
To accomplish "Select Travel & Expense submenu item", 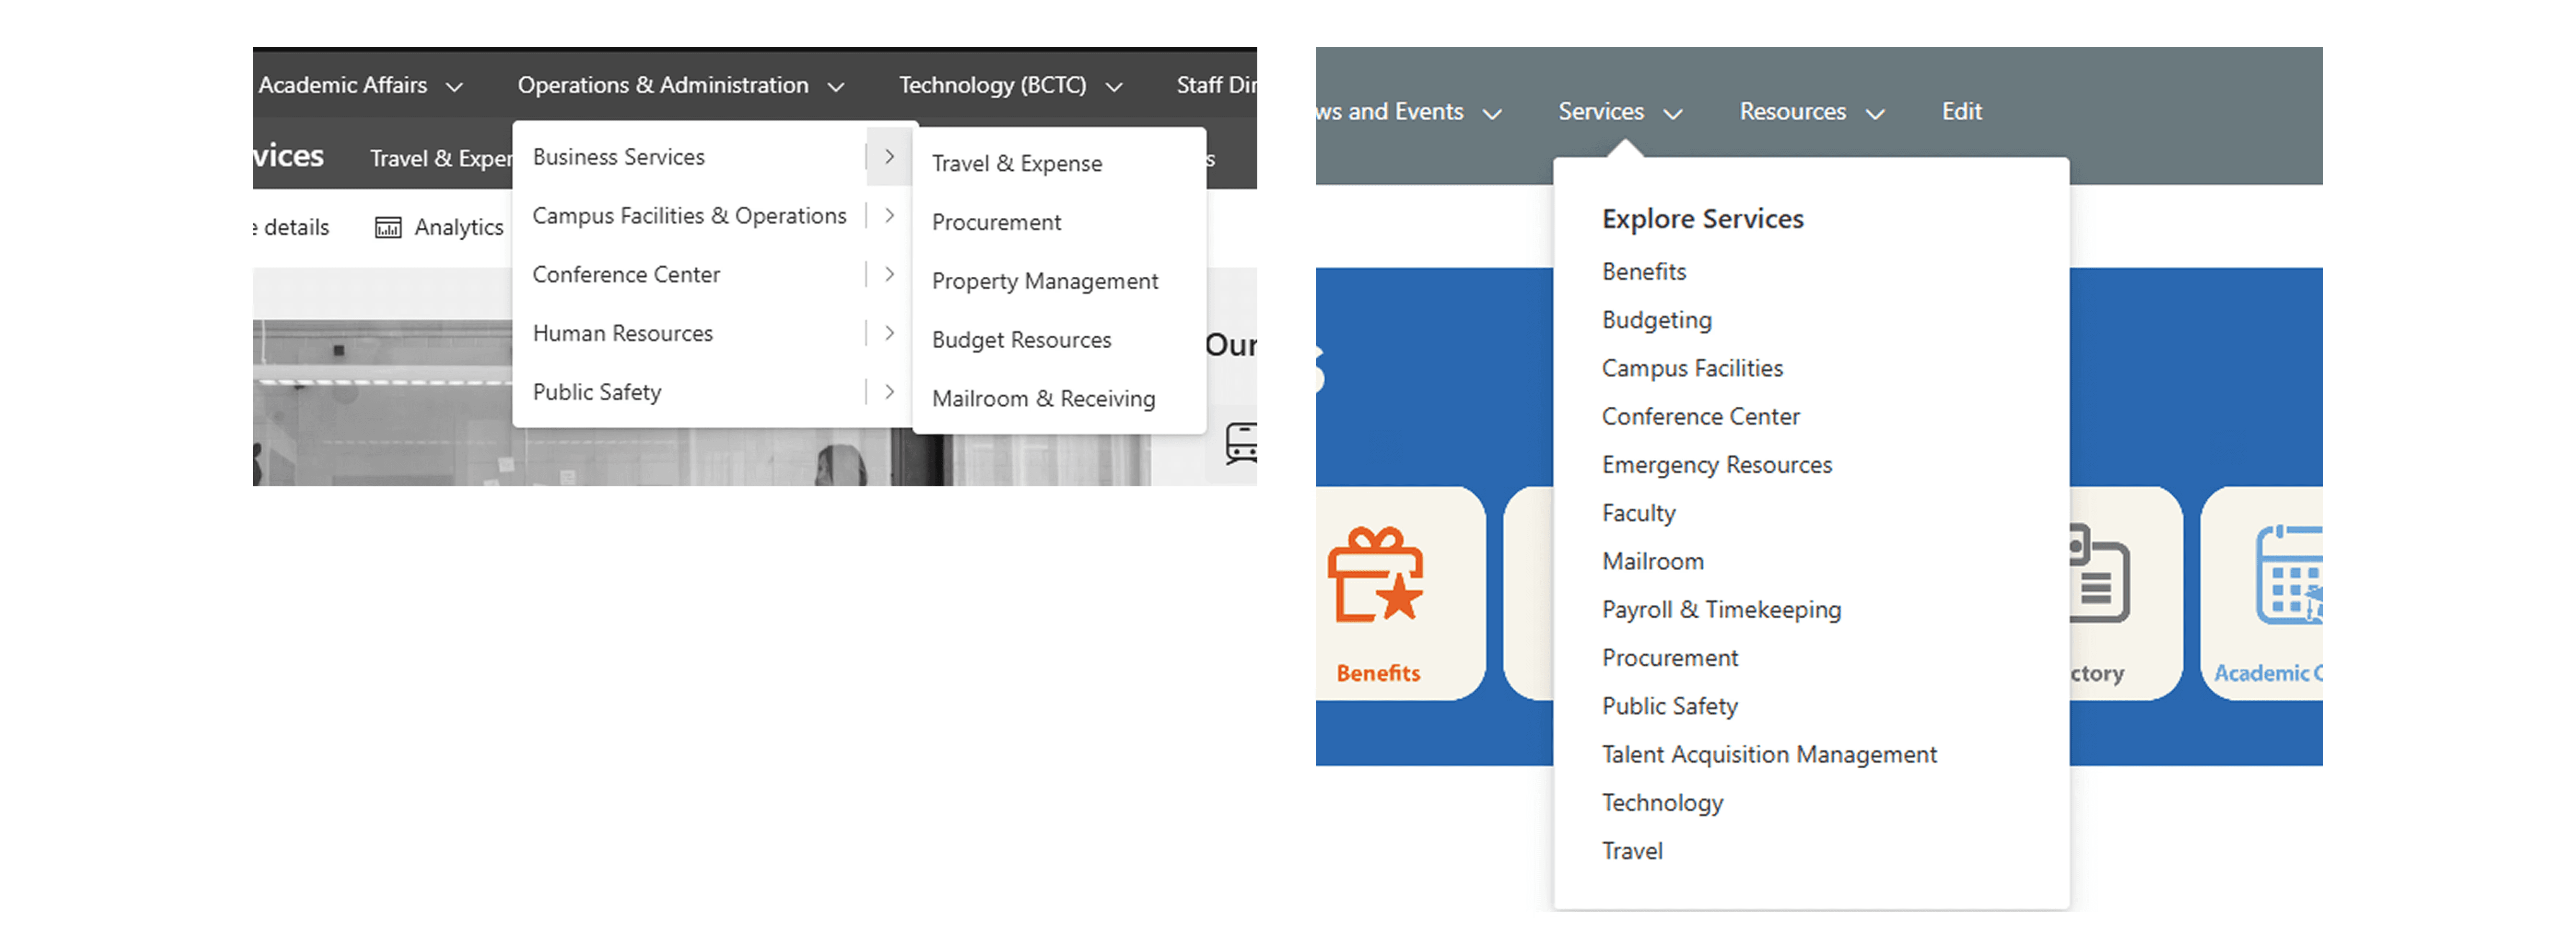I will [1016, 164].
